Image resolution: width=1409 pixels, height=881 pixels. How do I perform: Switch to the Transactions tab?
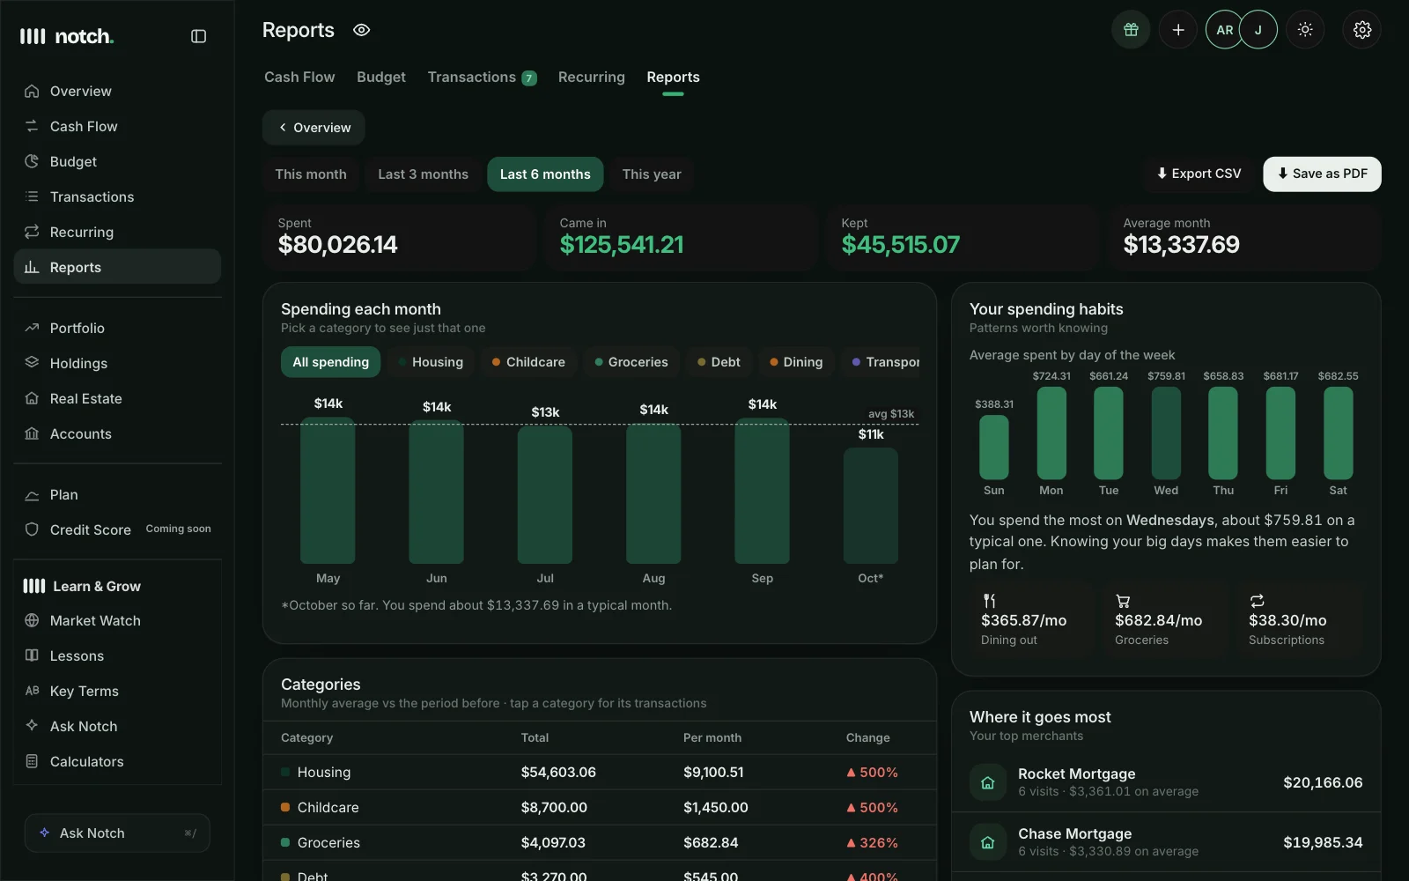pos(482,78)
